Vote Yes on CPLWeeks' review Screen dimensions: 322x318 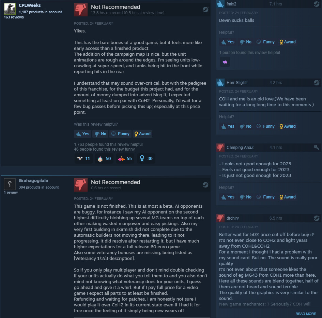82,134
